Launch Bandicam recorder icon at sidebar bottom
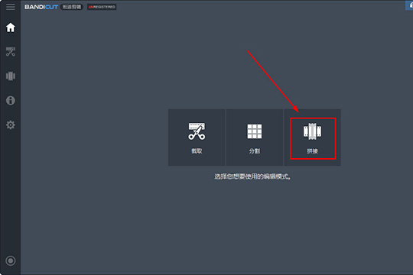 pos(11,260)
